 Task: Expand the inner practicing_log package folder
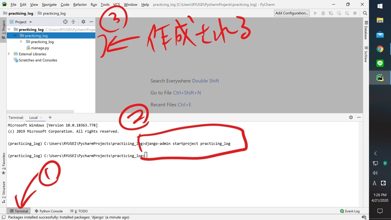tap(21, 42)
